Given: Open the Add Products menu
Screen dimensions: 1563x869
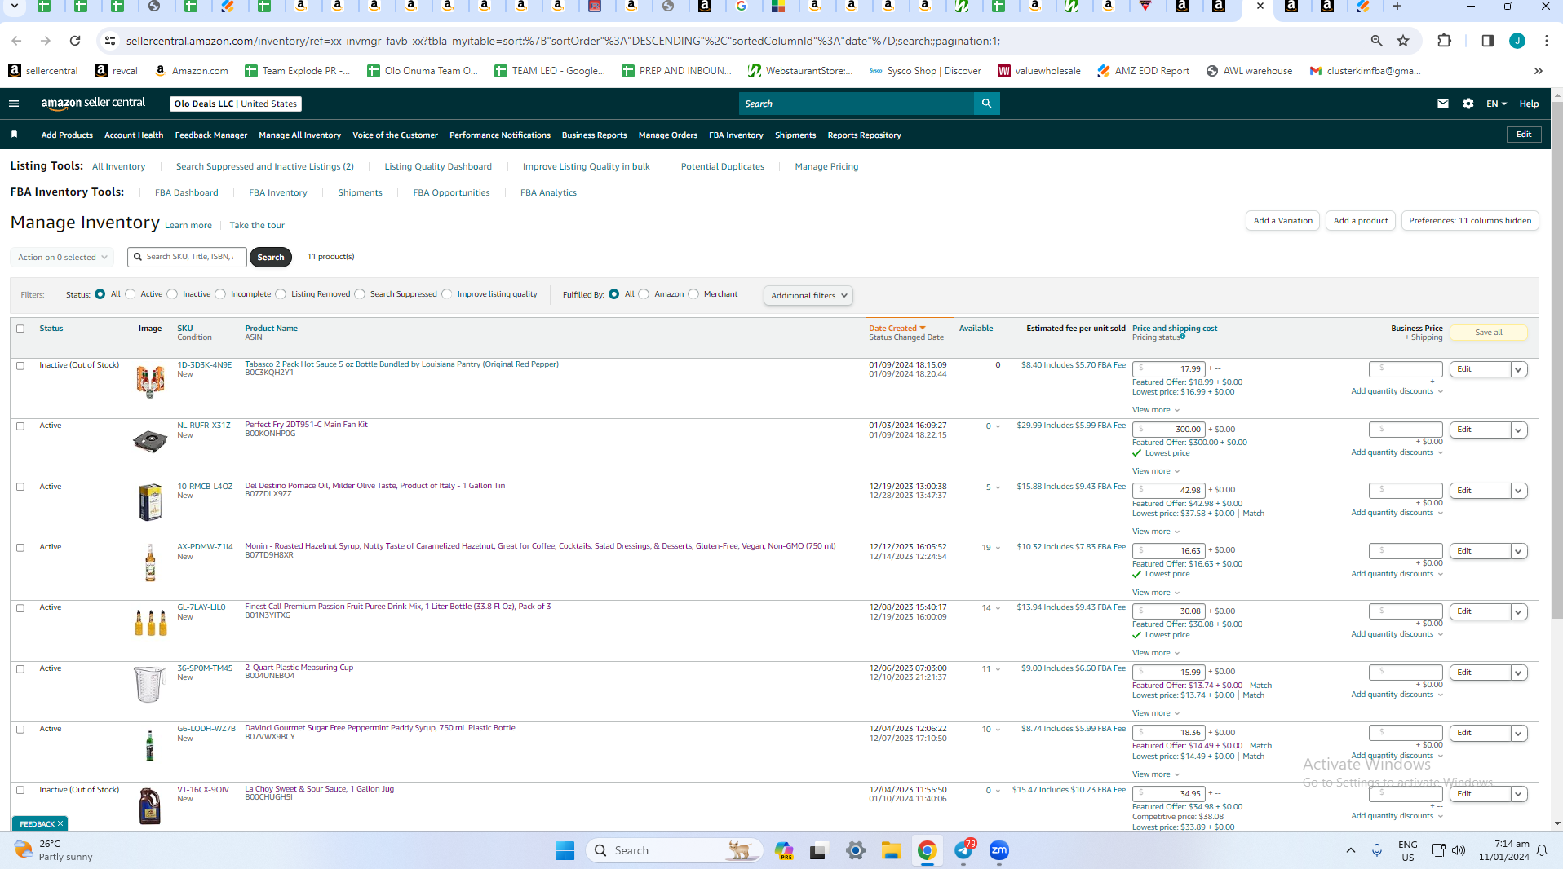Looking at the screenshot, I should pos(67,135).
